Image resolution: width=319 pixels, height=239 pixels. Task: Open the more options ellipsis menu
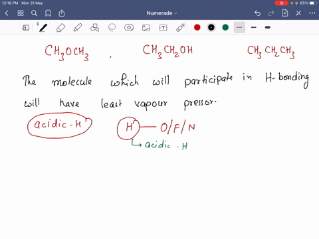[312, 13]
